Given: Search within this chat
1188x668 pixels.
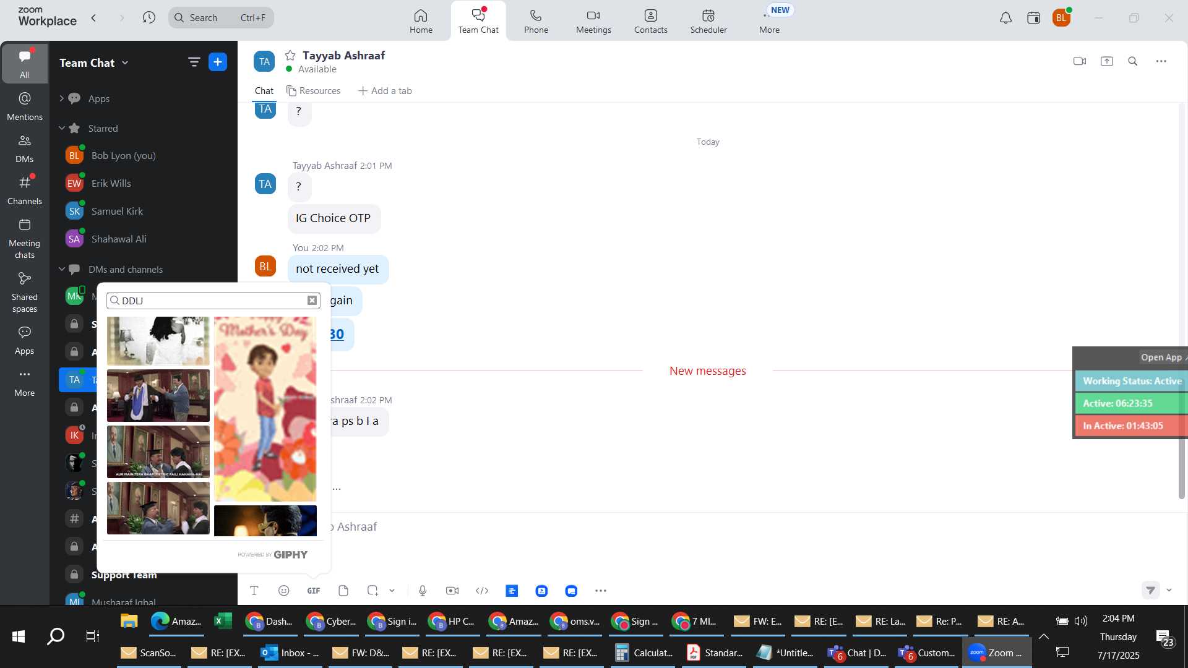Looking at the screenshot, I should click(x=1133, y=61).
